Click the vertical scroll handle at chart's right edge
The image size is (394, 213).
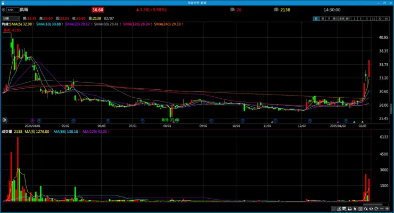tap(391, 109)
